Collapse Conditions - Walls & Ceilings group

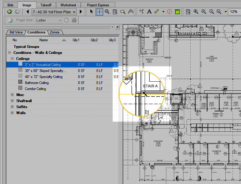click(10, 52)
